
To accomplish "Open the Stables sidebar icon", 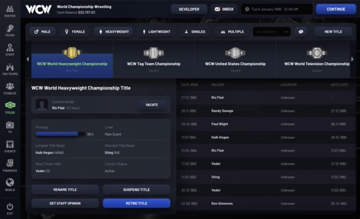I will (10, 88).
